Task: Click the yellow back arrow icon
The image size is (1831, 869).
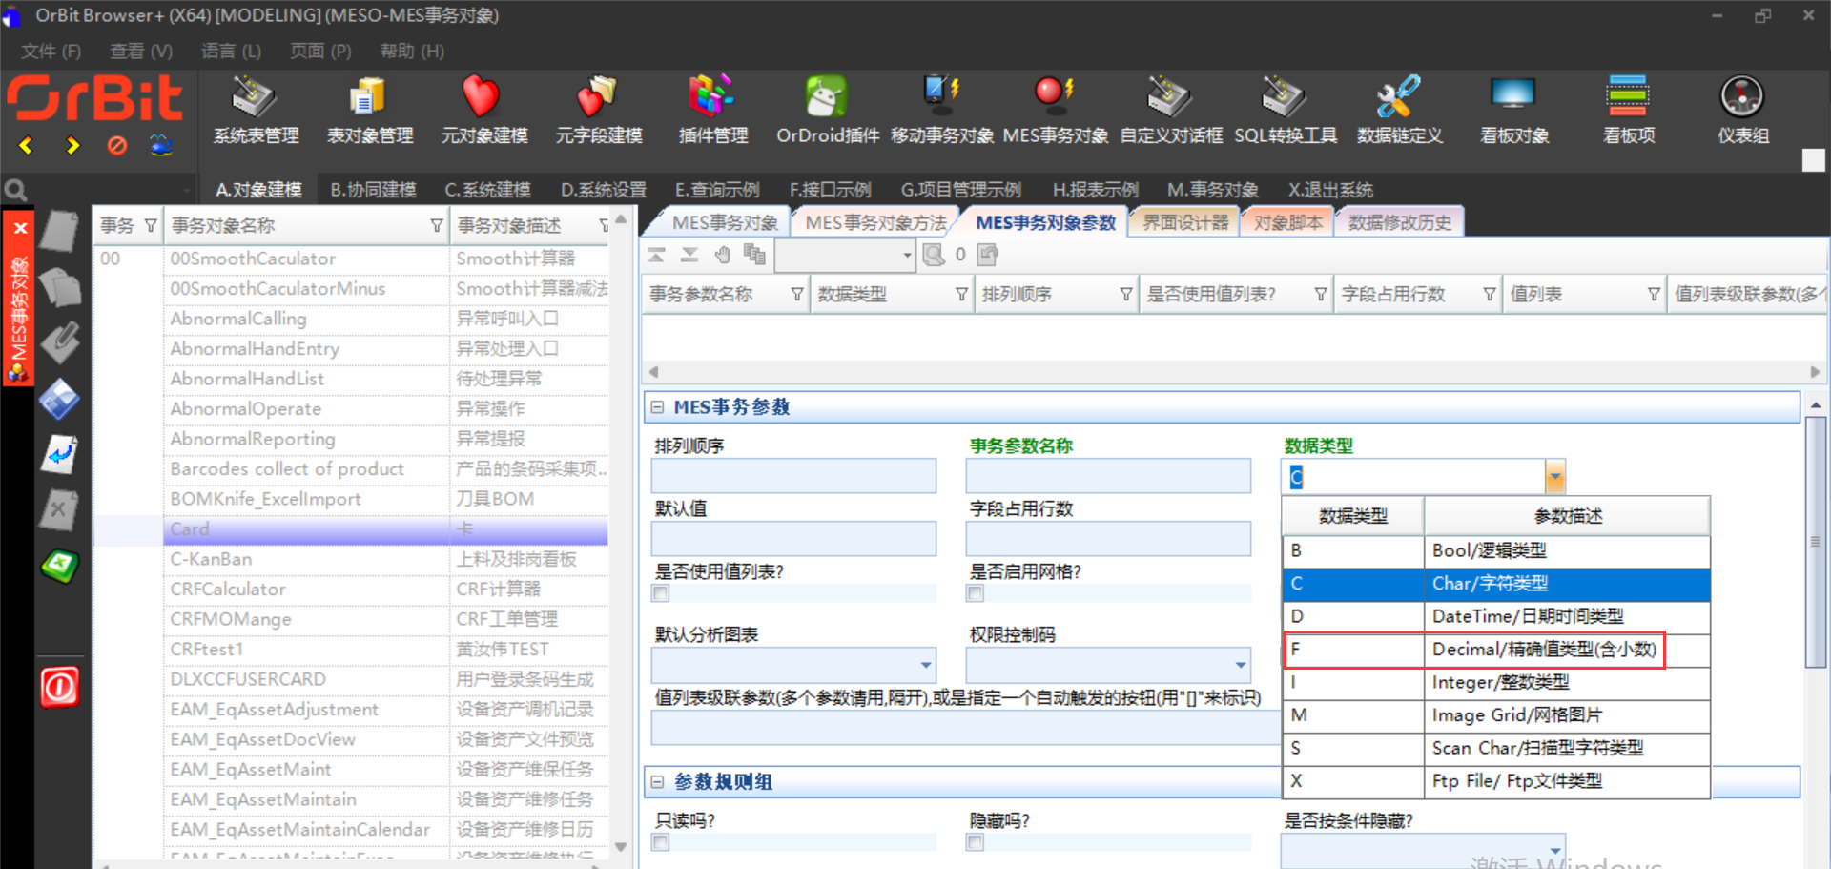Action: pos(26,146)
